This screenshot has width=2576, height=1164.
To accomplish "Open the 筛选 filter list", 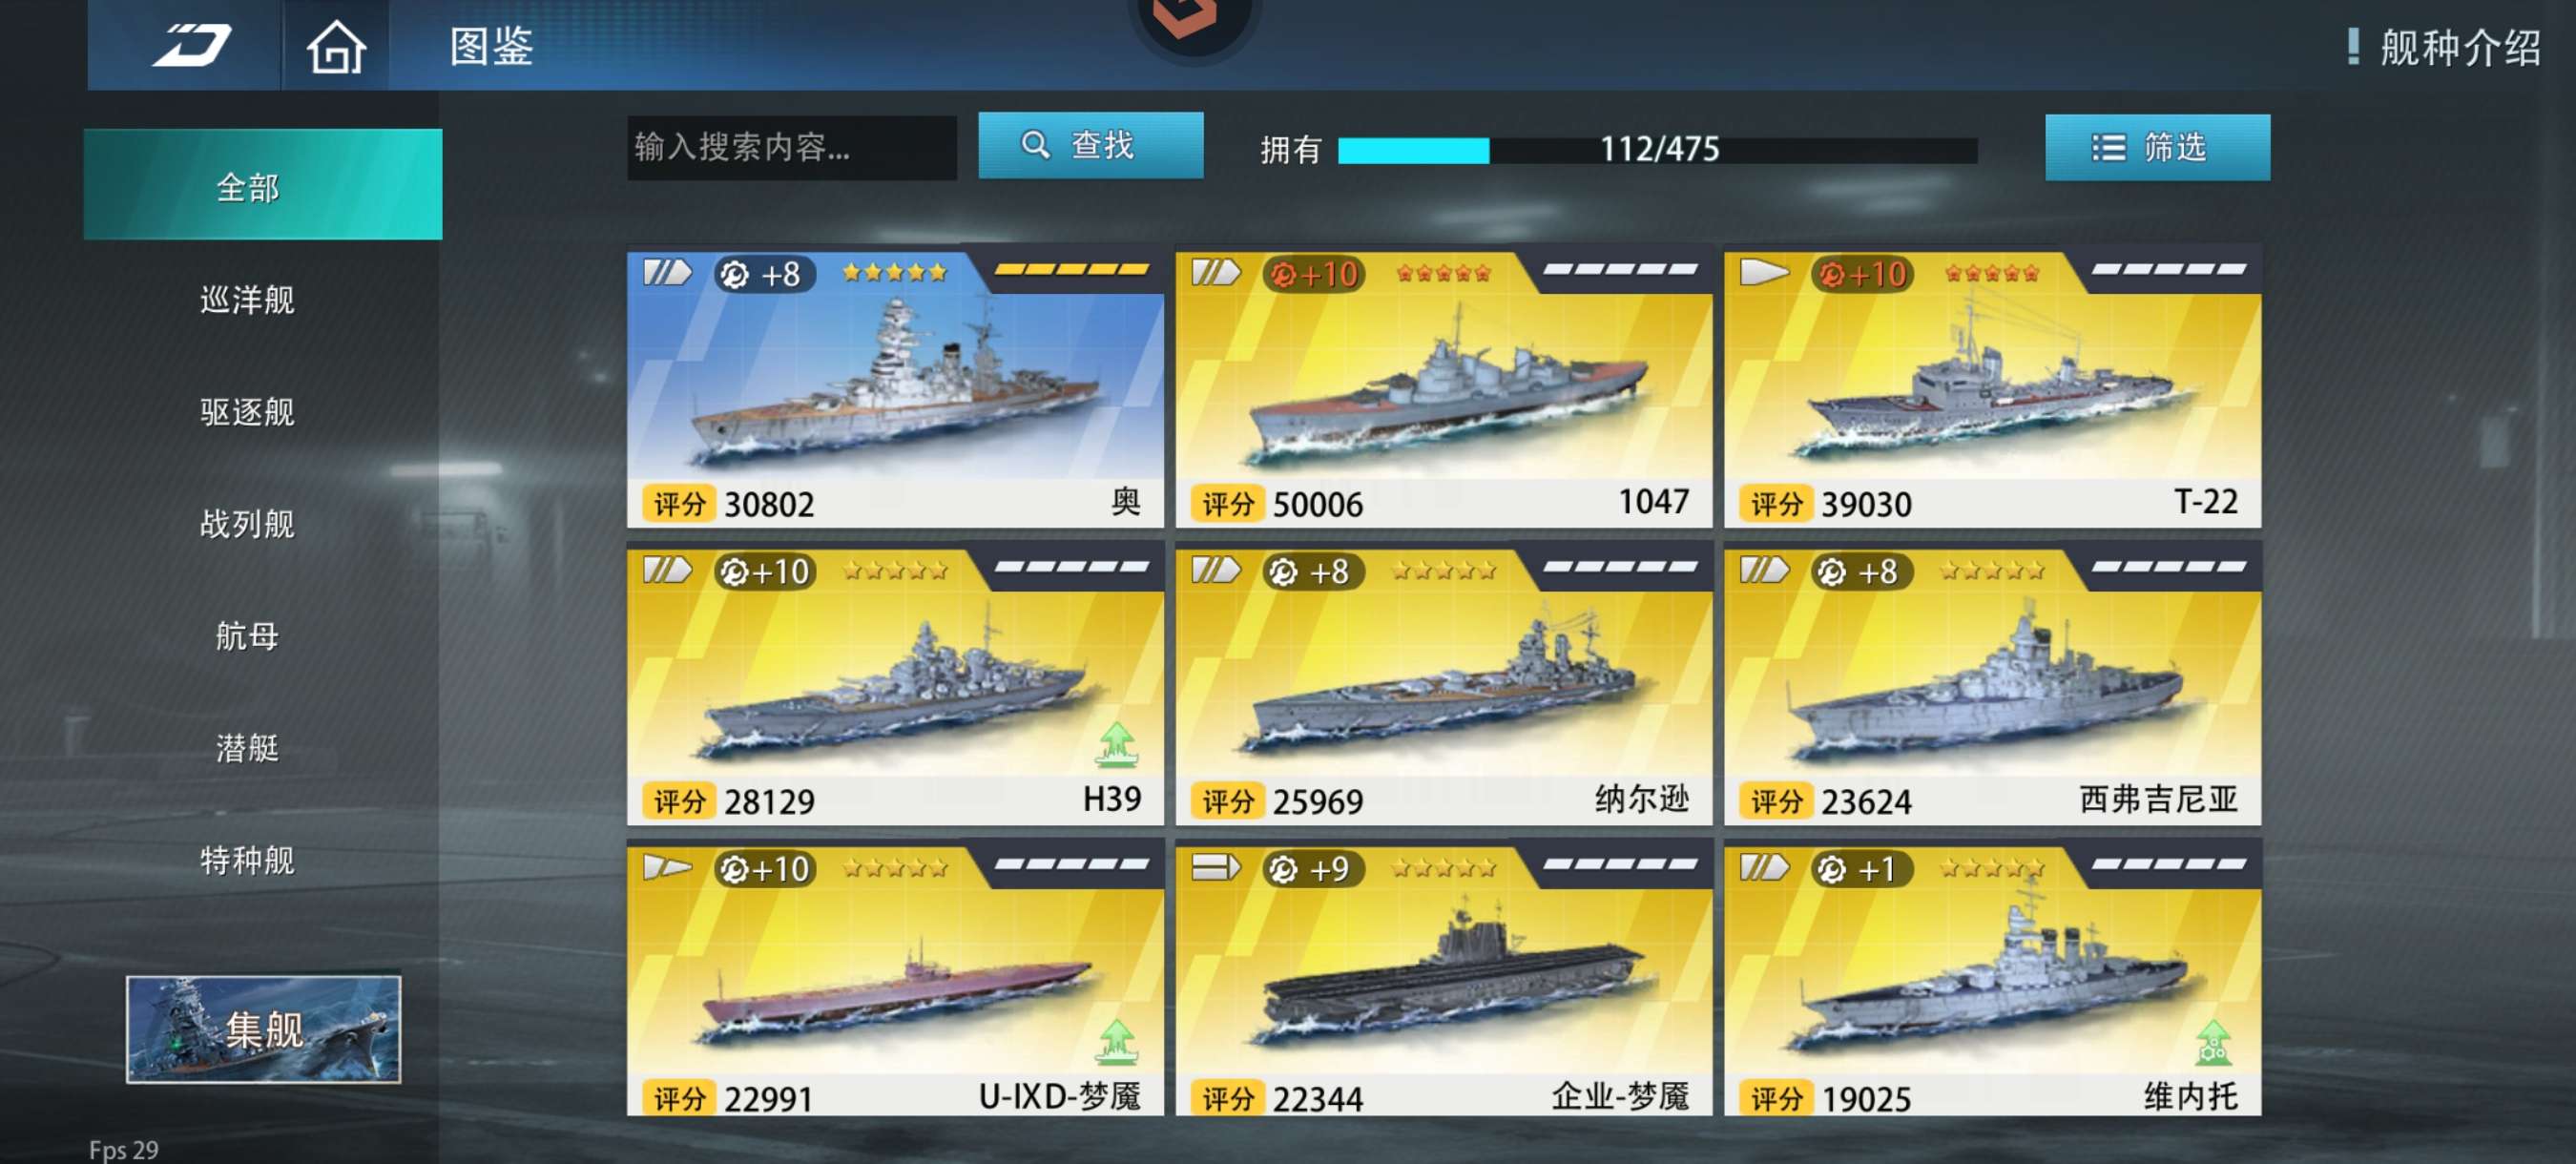I will coord(2157,148).
